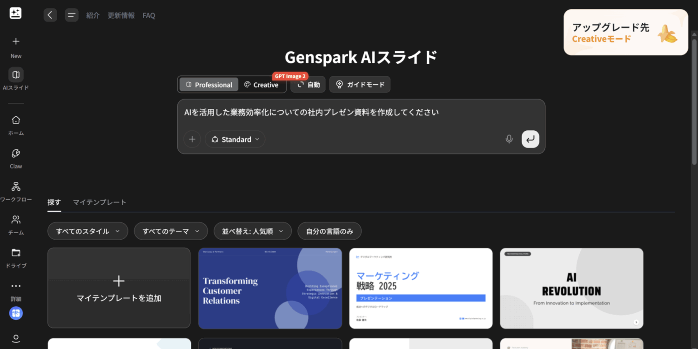Select Professional mode
The width and height of the screenshot is (698, 349).
[x=209, y=85]
